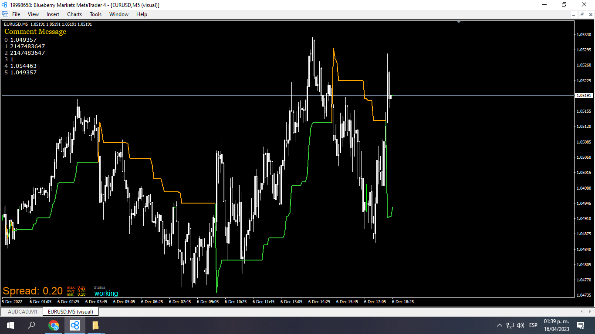The image size is (595, 334).
Task: Open Windows taskbar search
Action: pos(31,325)
